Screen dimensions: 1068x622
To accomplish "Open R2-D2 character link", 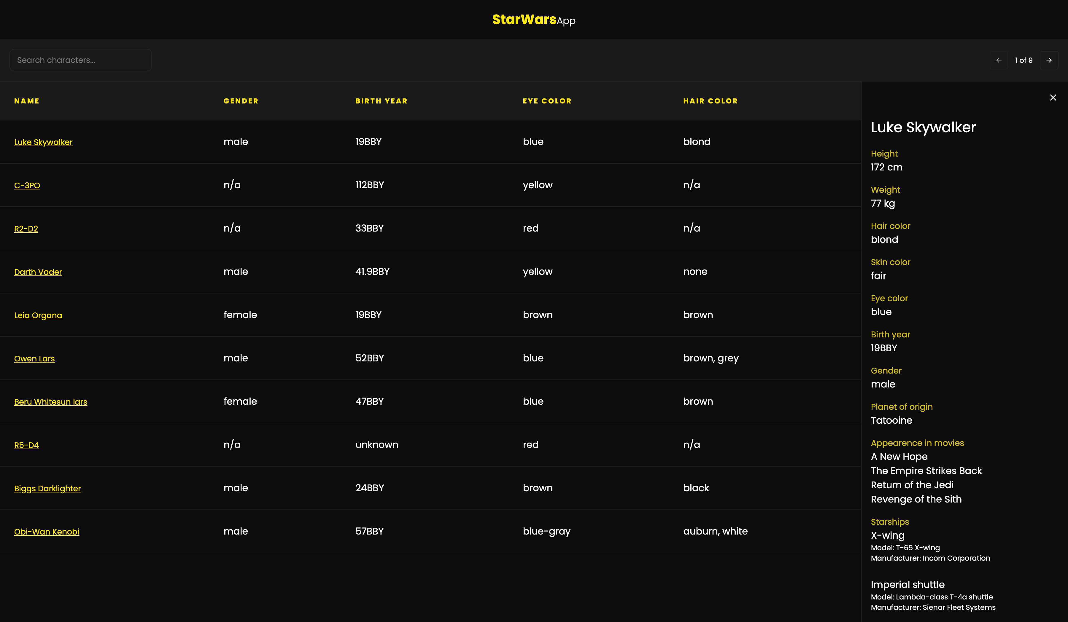I will pos(26,229).
